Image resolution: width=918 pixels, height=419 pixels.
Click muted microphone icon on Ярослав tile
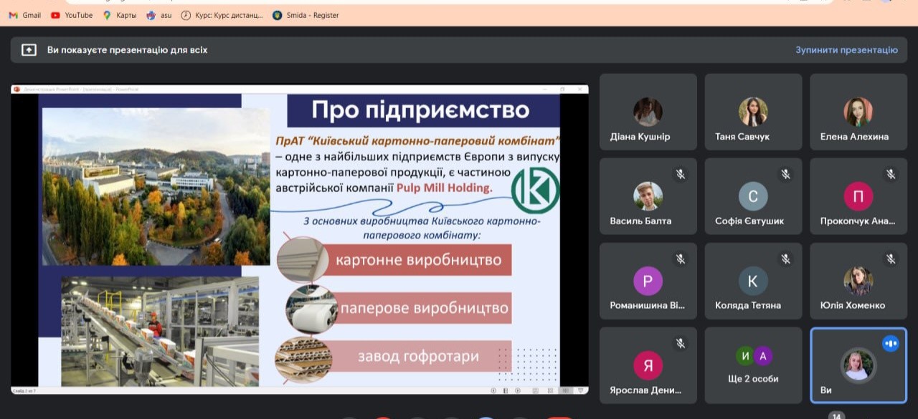tap(680, 343)
